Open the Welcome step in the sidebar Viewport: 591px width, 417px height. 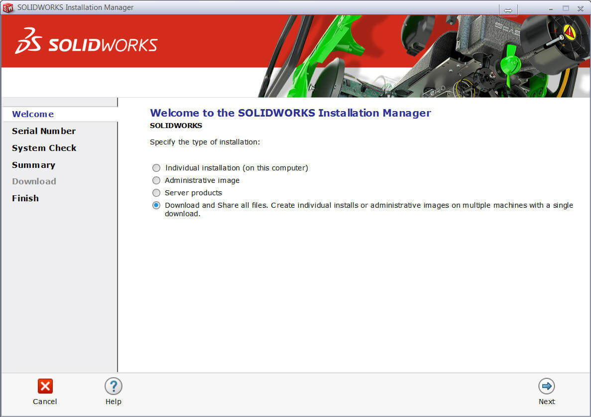coord(32,114)
